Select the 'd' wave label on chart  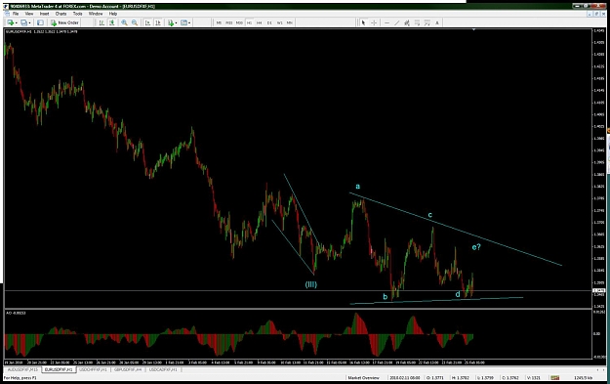click(x=458, y=294)
